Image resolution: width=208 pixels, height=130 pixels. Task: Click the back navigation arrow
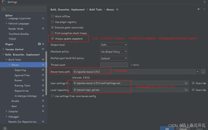click(x=199, y=9)
